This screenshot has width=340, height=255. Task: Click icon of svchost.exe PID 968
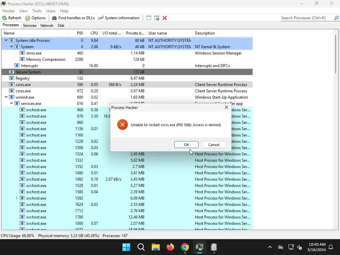22,110
